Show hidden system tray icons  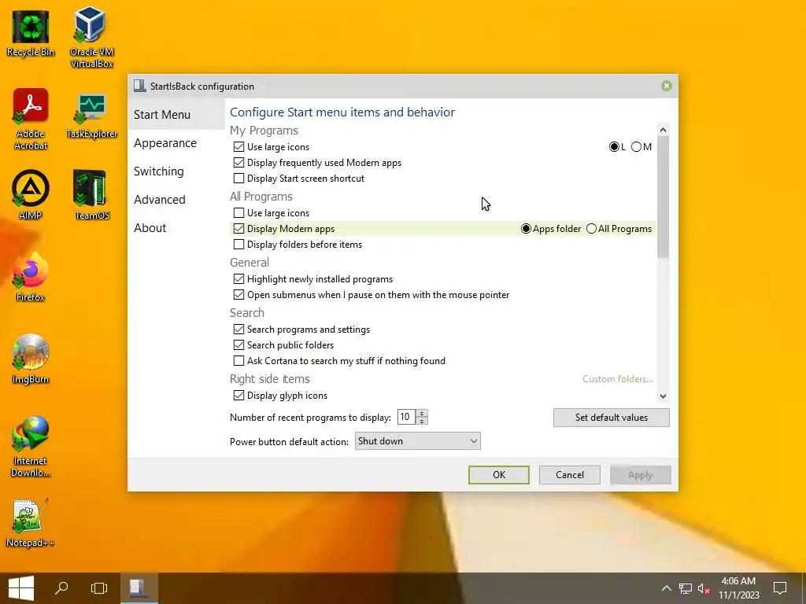click(666, 588)
